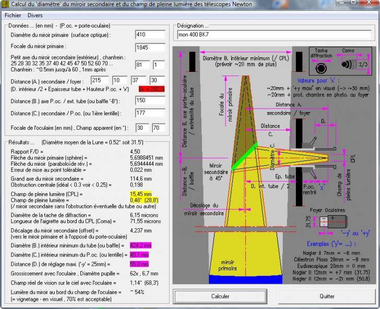Click the 'Diamètre B. intérieur minimum' diagram label

point(246,61)
